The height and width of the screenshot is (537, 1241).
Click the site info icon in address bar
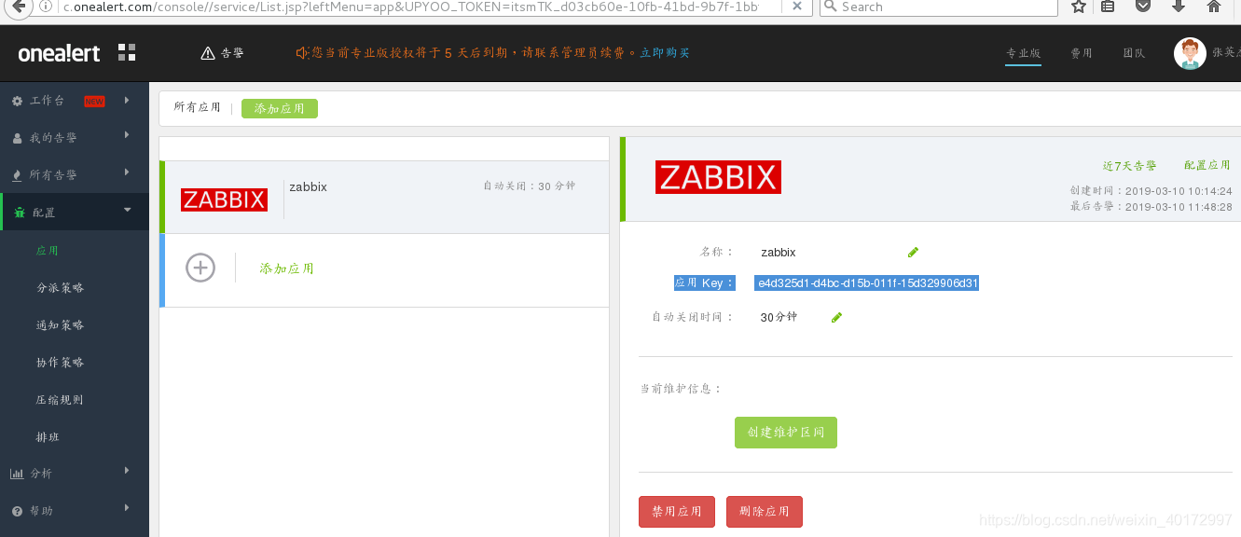46,7
